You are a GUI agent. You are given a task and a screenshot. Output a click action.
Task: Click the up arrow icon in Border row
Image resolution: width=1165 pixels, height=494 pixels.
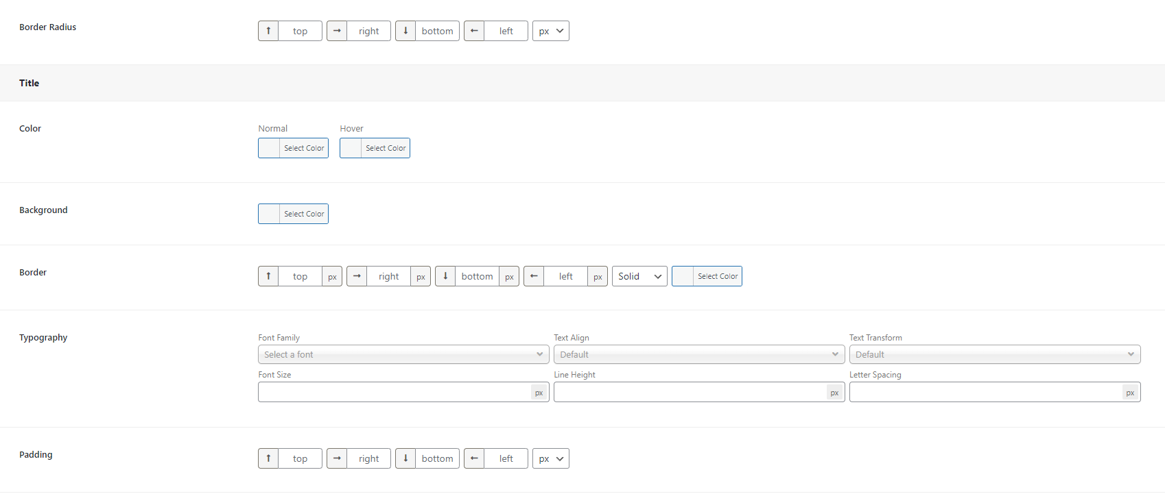268,276
